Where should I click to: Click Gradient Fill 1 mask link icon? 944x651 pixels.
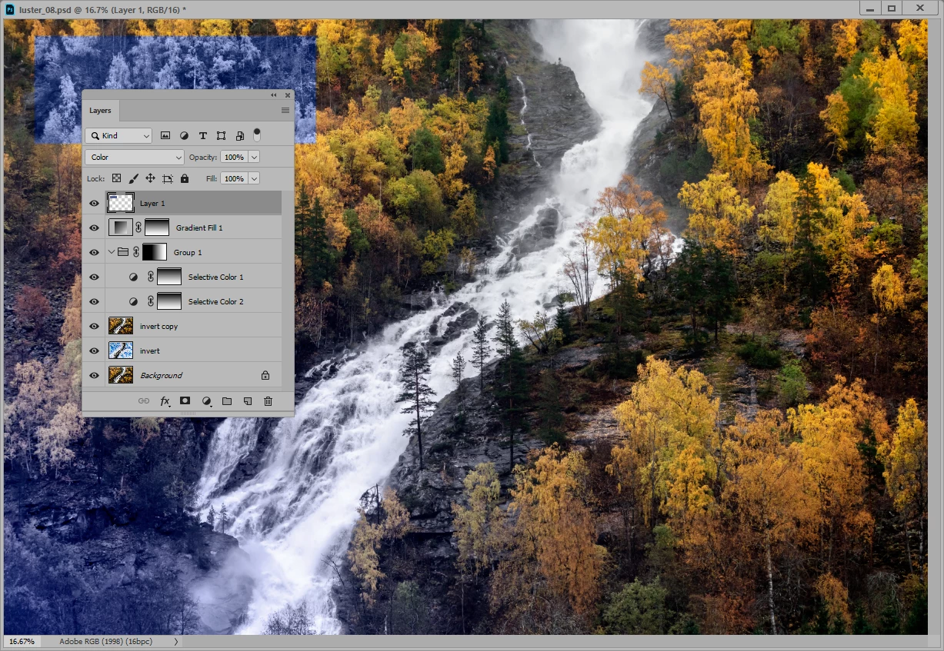click(138, 228)
